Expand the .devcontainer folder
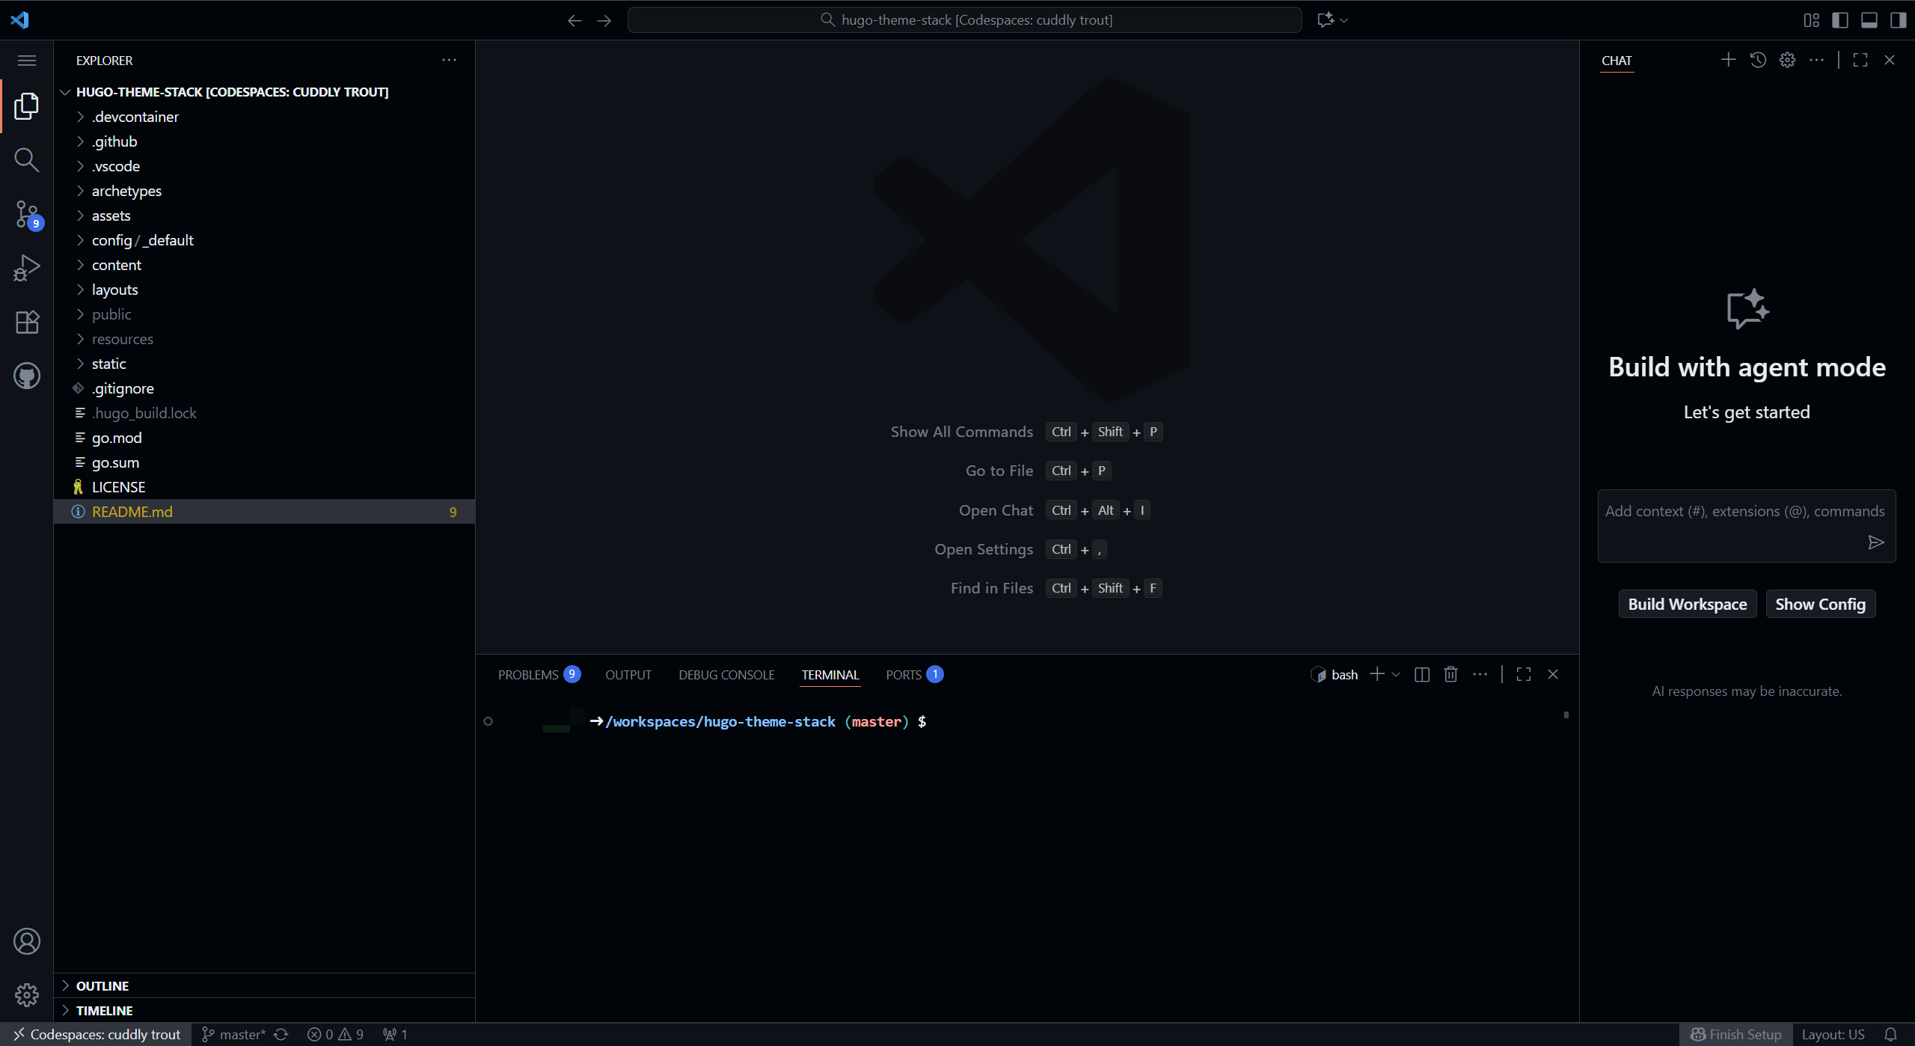The width and height of the screenshot is (1915, 1046). point(81,117)
